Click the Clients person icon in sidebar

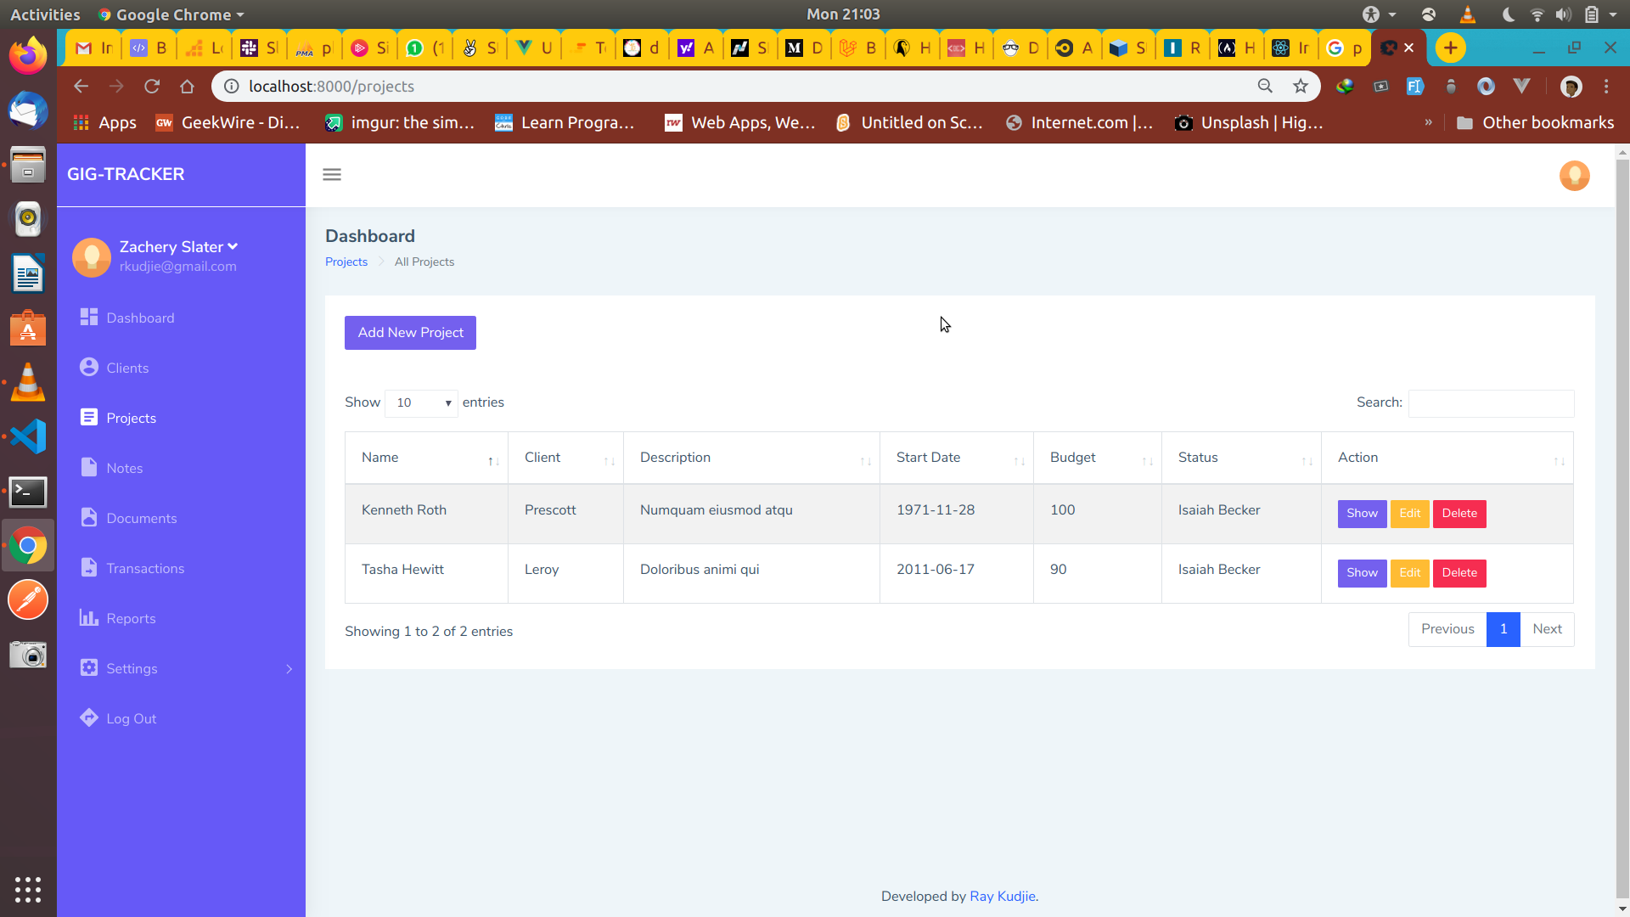(89, 367)
